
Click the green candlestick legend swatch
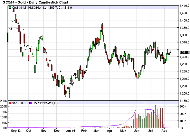click(x=10, y=8)
